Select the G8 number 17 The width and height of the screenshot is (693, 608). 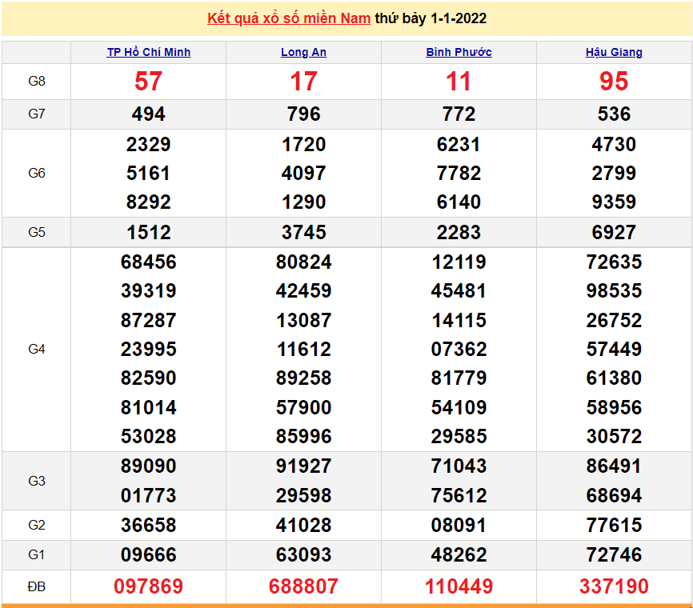coord(303,82)
